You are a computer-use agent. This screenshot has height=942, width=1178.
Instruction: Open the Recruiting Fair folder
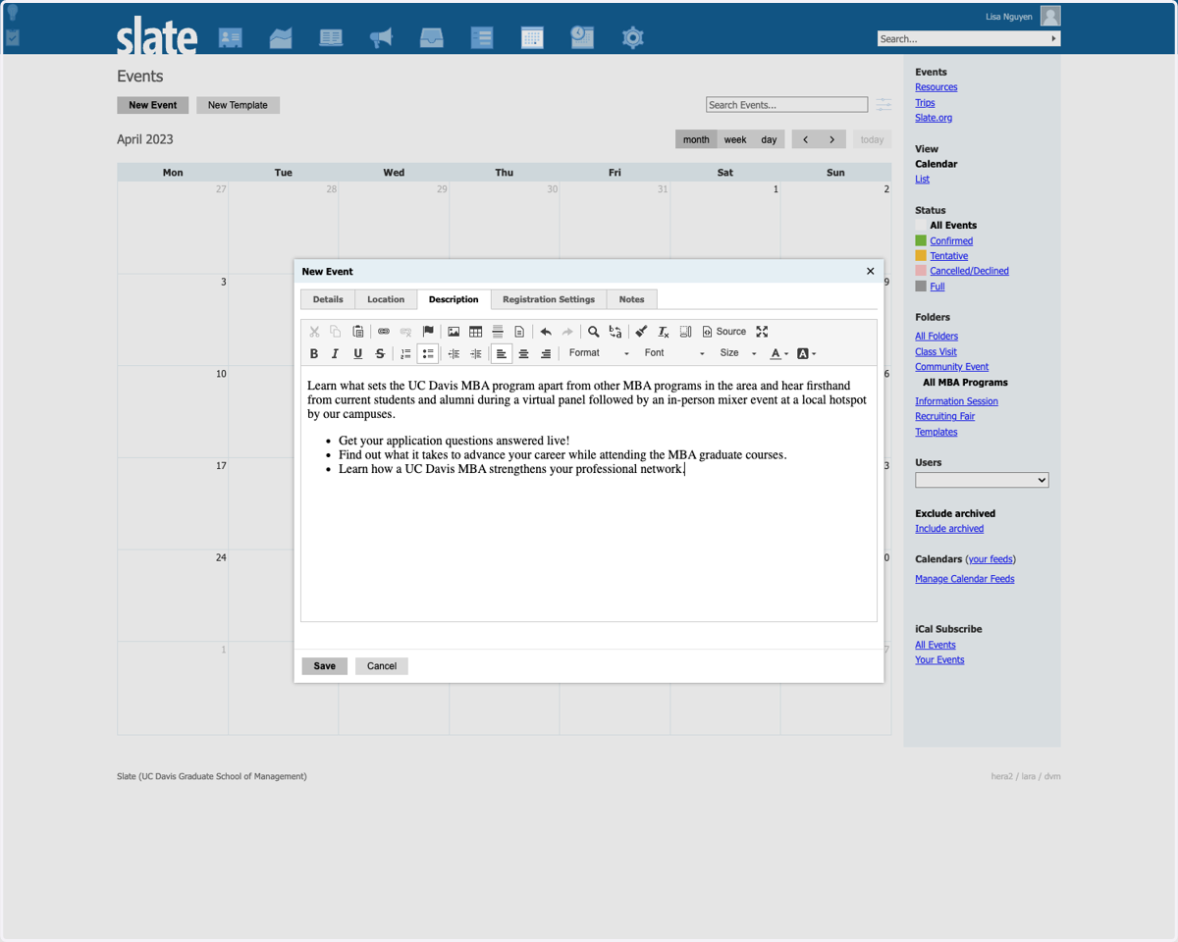(944, 417)
